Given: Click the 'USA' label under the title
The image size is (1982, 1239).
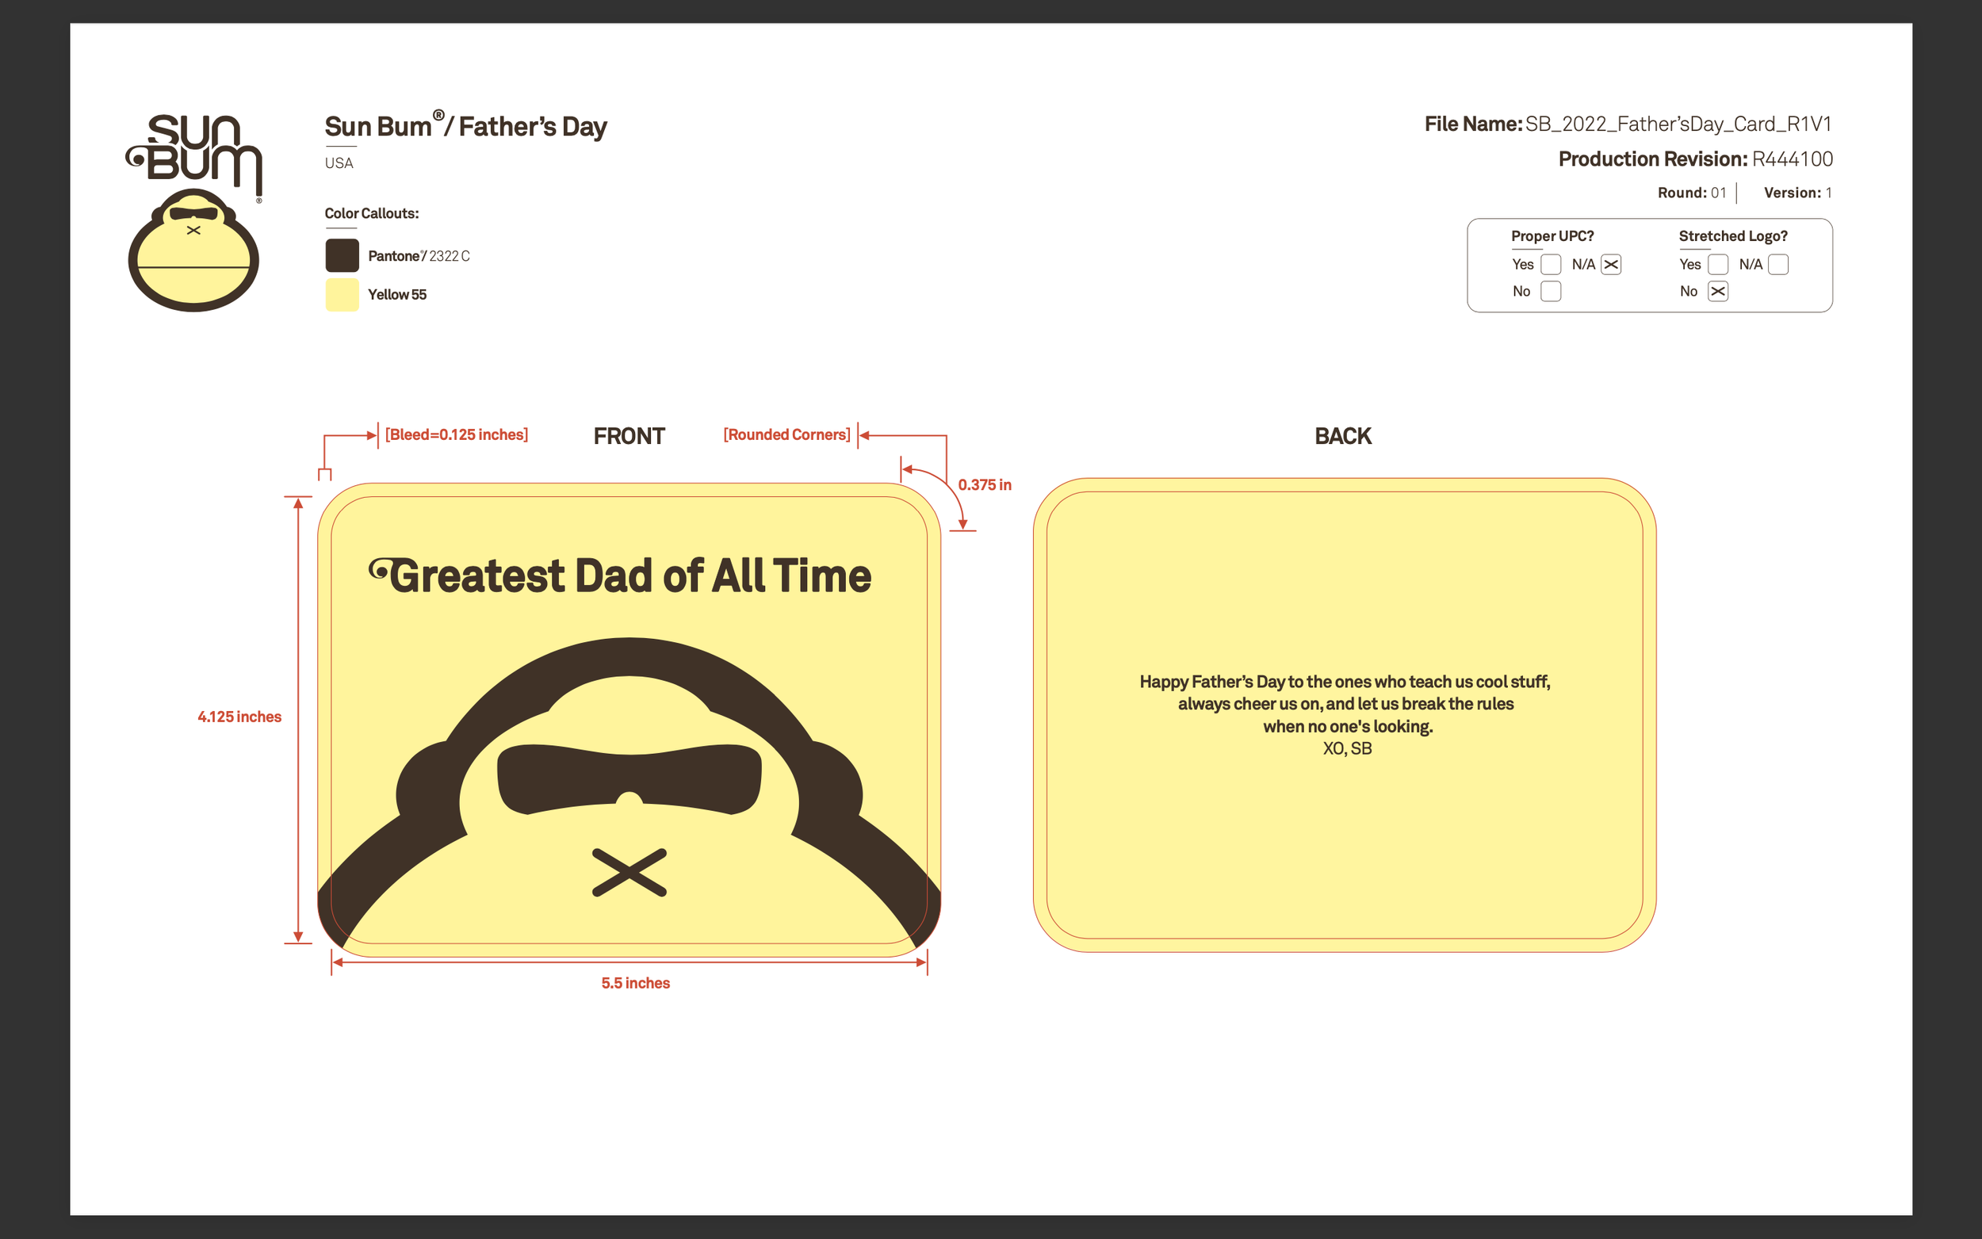Looking at the screenshot, I should point(339,163).
